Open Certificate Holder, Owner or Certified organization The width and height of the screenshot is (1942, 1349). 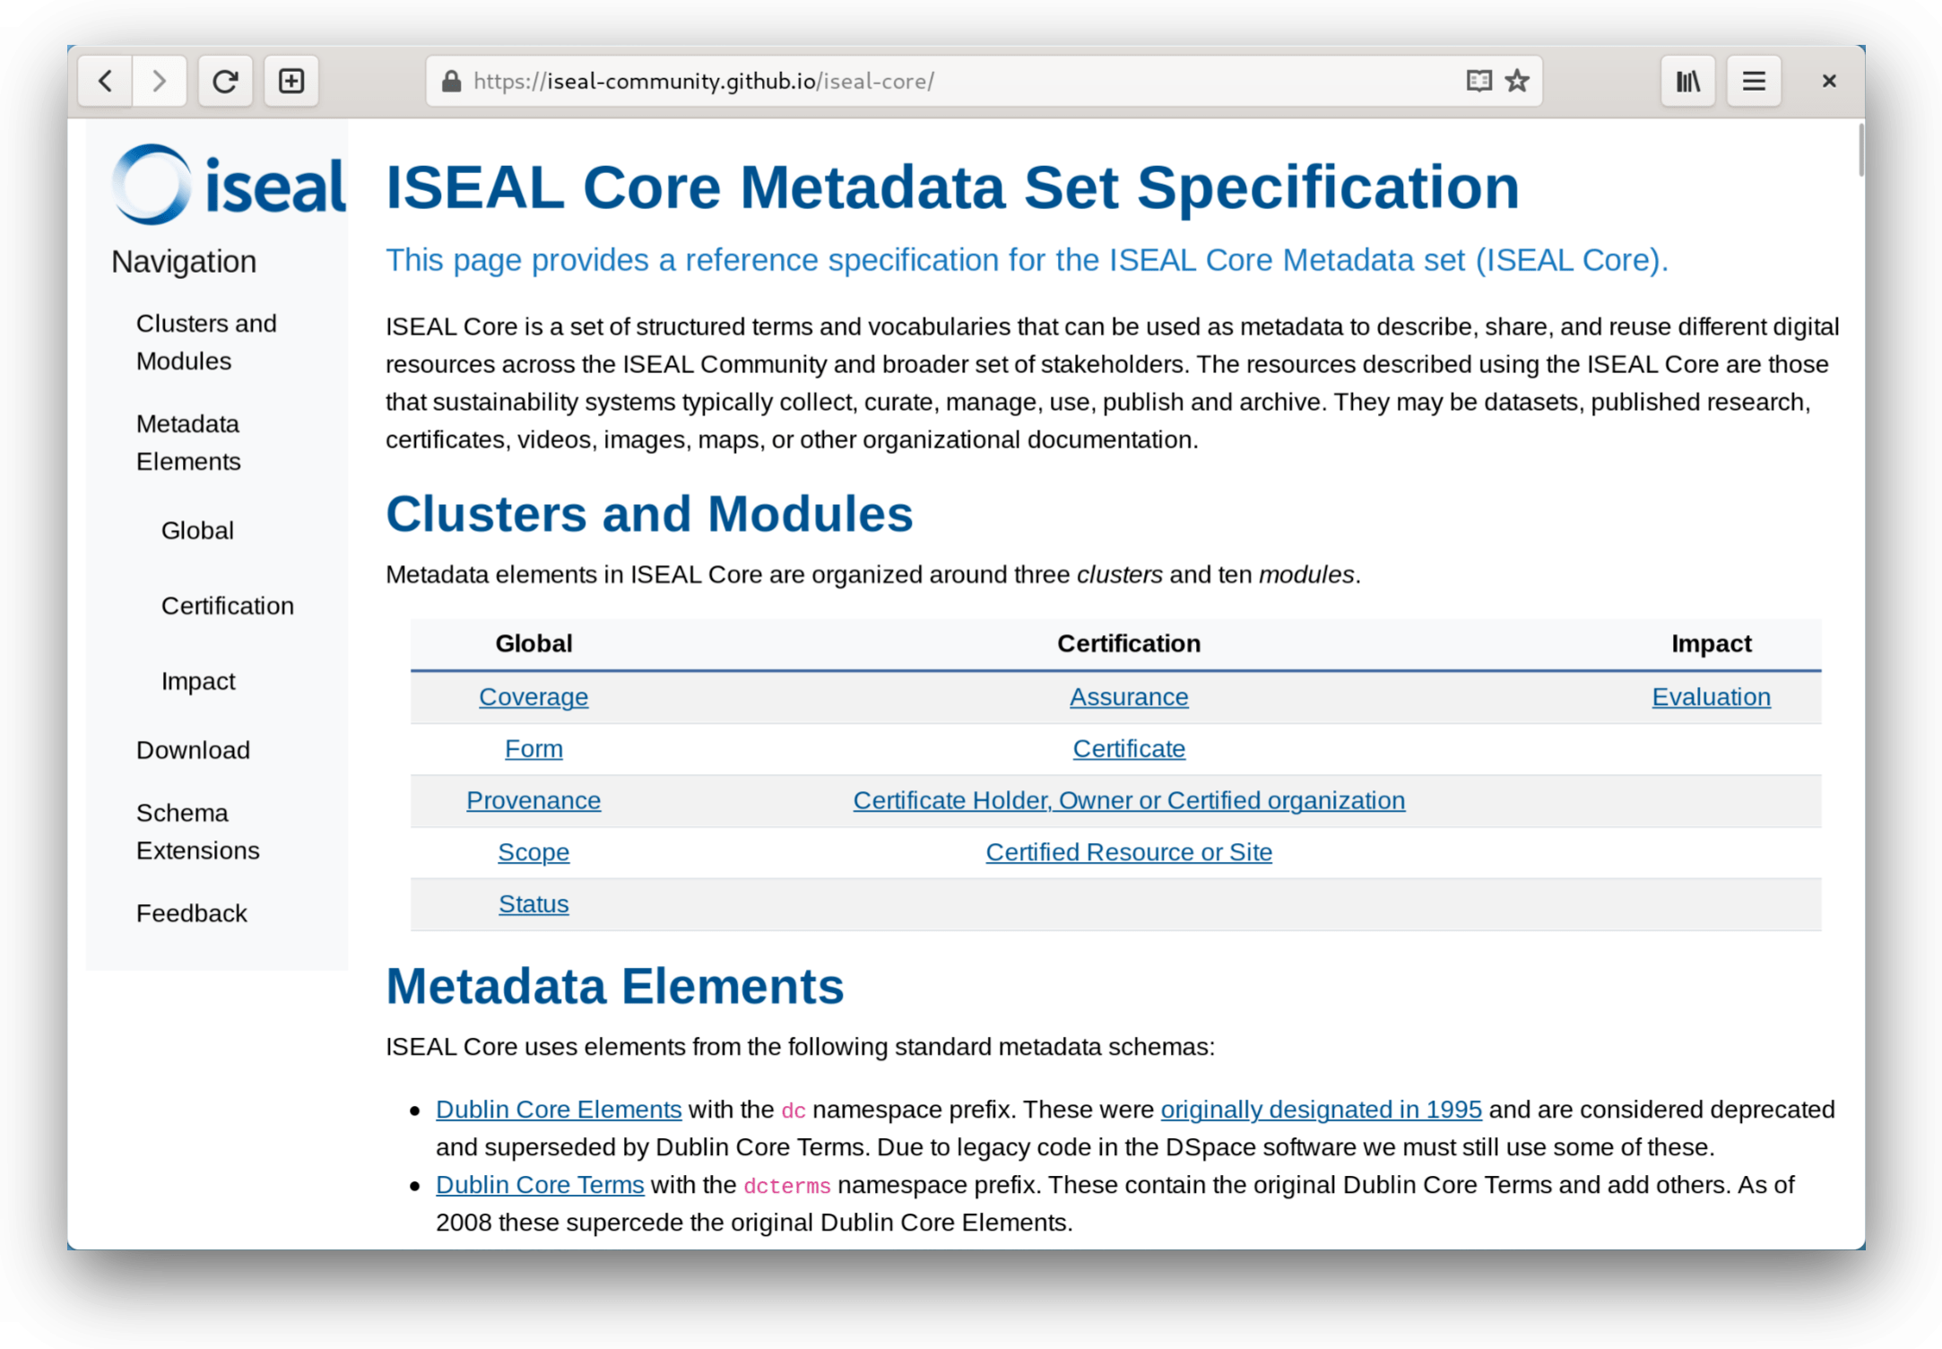pos(1129,800)
